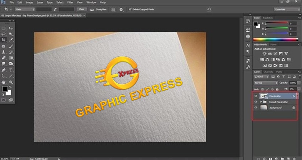Expand the Copied Placeholder layer group

click(261, 101)
